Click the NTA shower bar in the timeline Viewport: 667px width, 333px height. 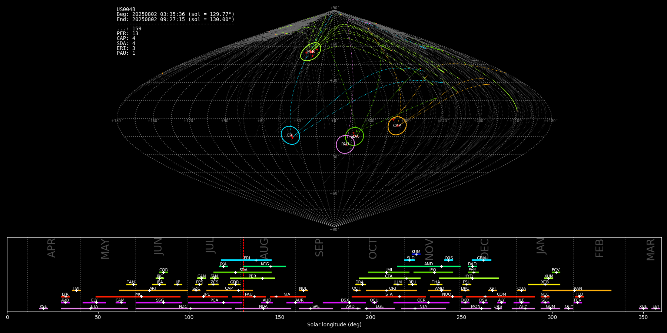coord(423,309)
